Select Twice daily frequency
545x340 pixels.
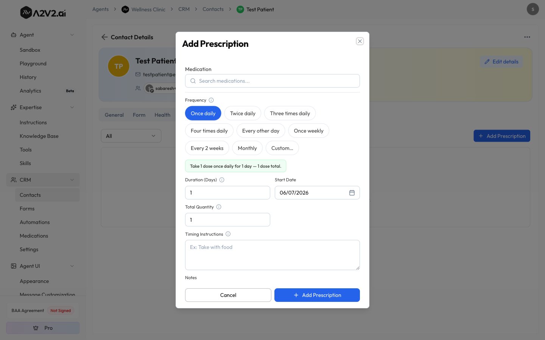pos(243,113)
